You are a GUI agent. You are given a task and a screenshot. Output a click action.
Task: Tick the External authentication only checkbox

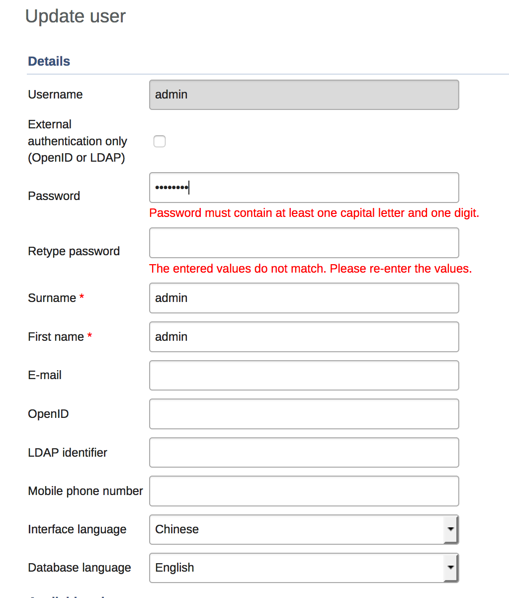[x=160, y=142]
